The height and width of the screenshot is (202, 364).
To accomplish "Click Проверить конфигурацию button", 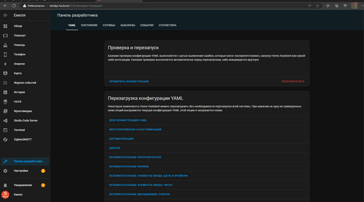I will click(x=129, y=82).
